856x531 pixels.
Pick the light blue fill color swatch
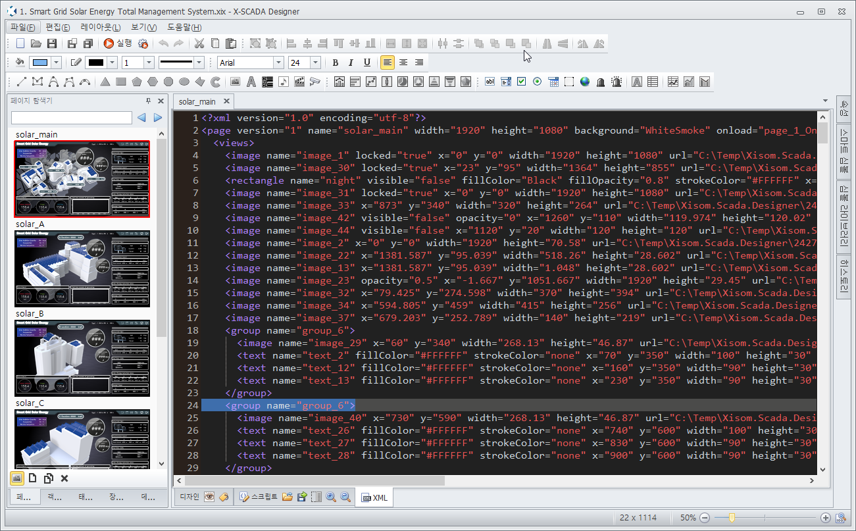(x=40, y=63)
